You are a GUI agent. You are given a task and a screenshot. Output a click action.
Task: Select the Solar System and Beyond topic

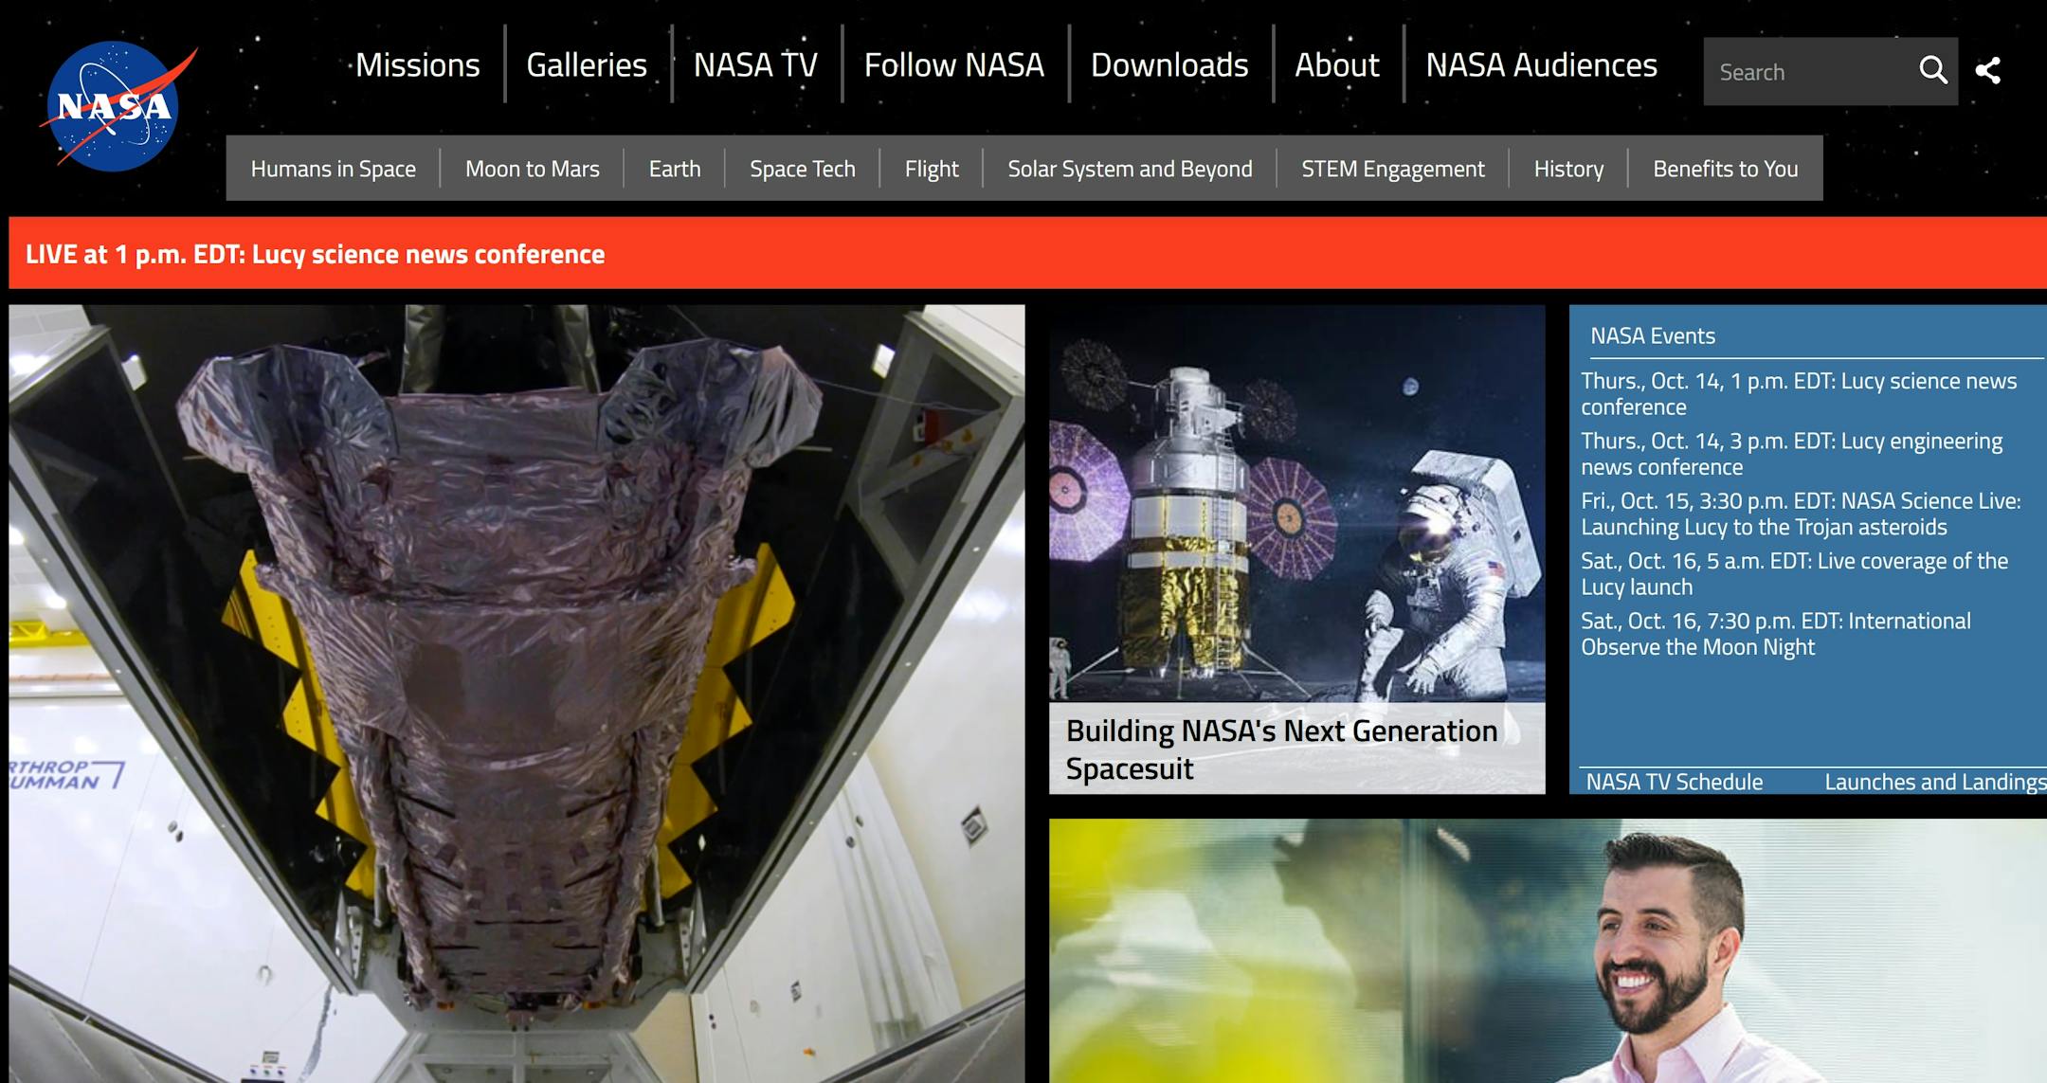pos(1130,169)
